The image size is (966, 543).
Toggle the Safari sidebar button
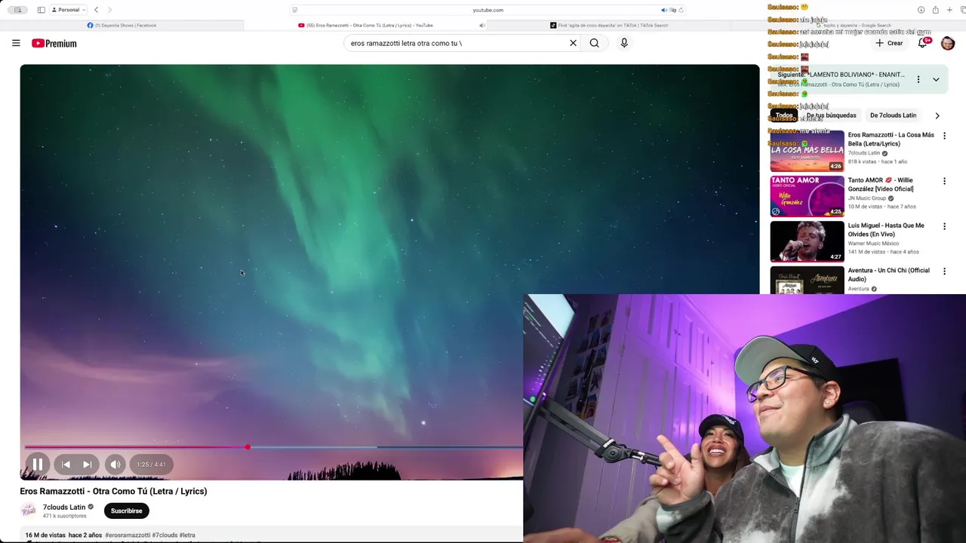[41, 10]
